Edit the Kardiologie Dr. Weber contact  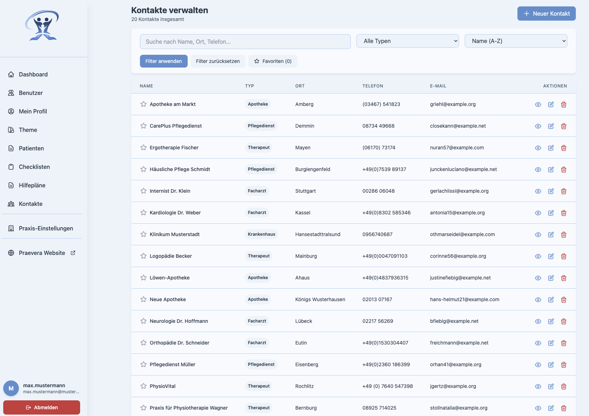point(551,213)
